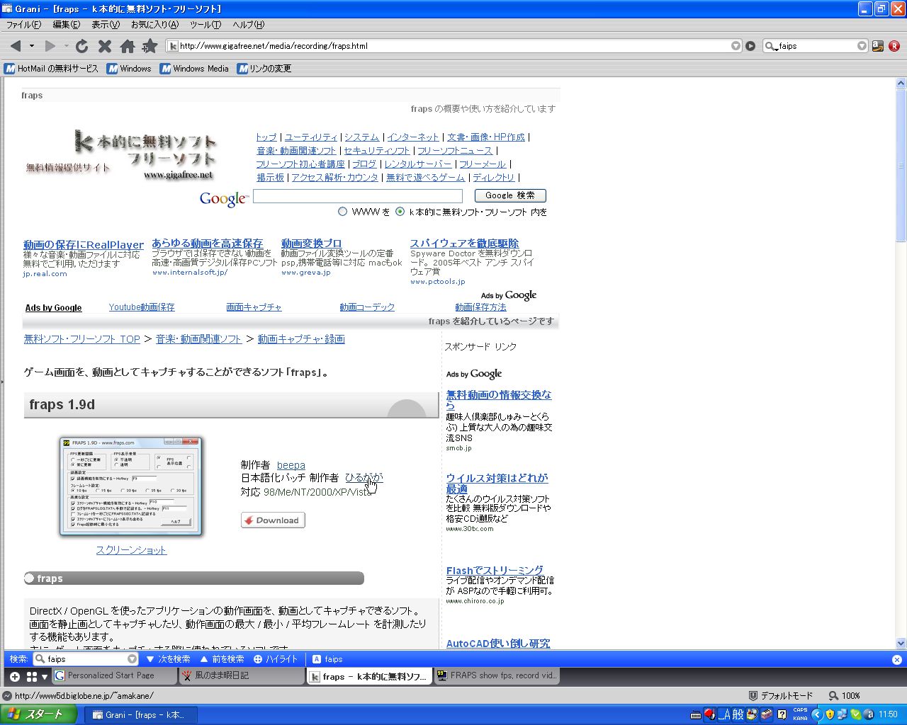Click the security shield tray icon

(830, 714)
